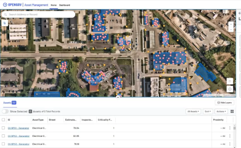This screenshot has width=241, height=148.
Task: Sort by the Street column header
Action: coord(52,120)
